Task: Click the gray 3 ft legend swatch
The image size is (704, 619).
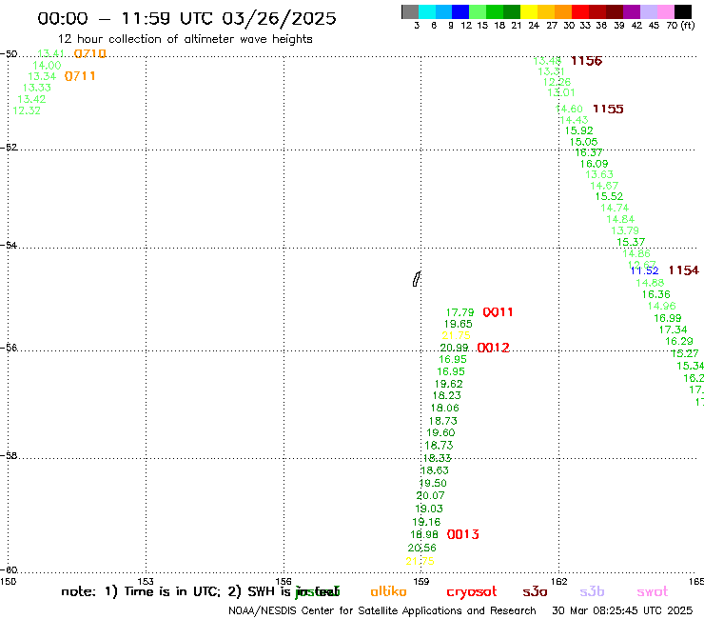Action: (410, 11)
